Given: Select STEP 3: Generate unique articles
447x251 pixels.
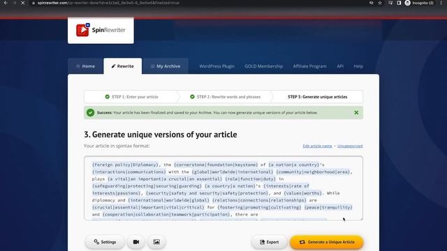Looking at the screenshot, I should point(317,97).
